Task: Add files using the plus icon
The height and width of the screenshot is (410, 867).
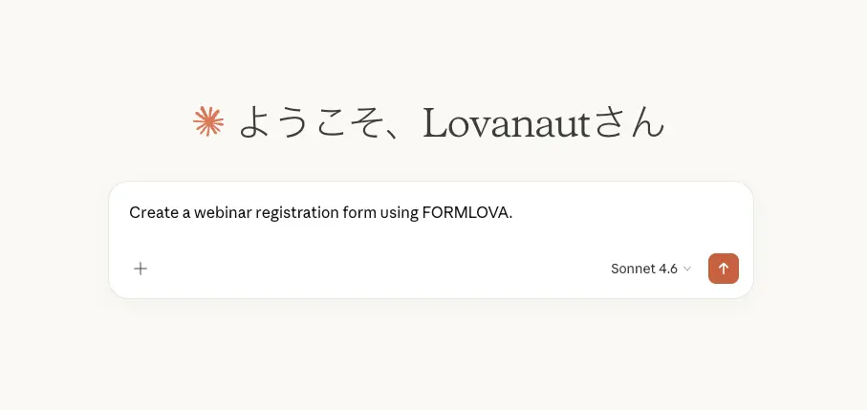Action: click(141, 269)
